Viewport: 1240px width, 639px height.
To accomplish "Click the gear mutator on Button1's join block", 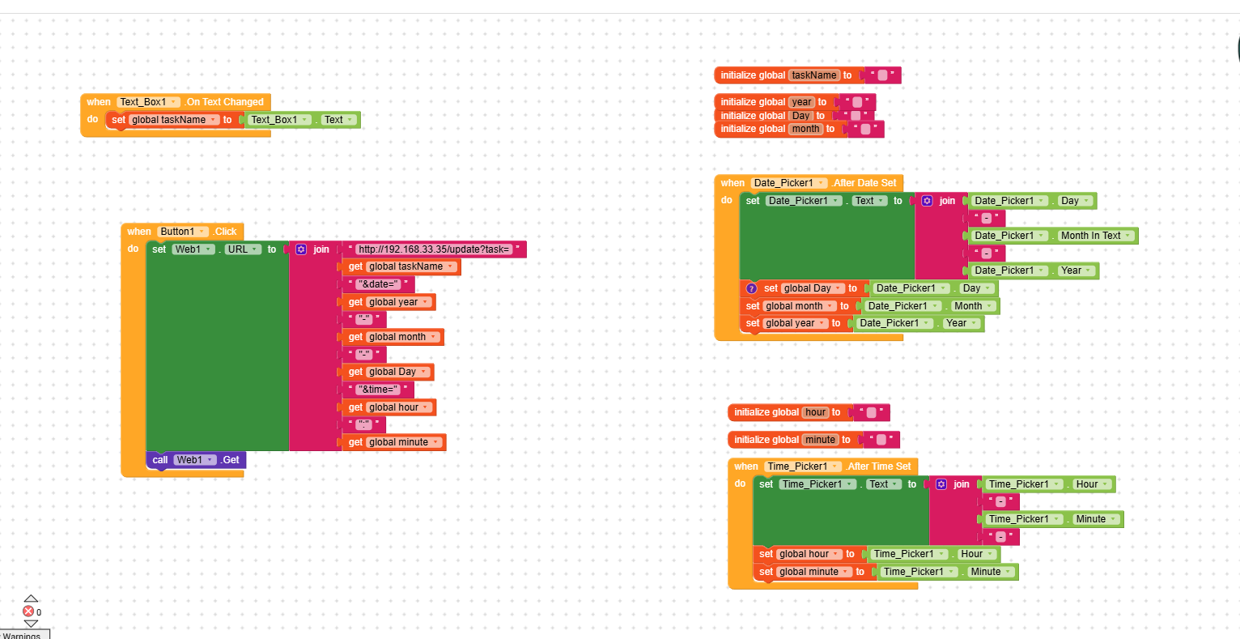I will 300,249.
